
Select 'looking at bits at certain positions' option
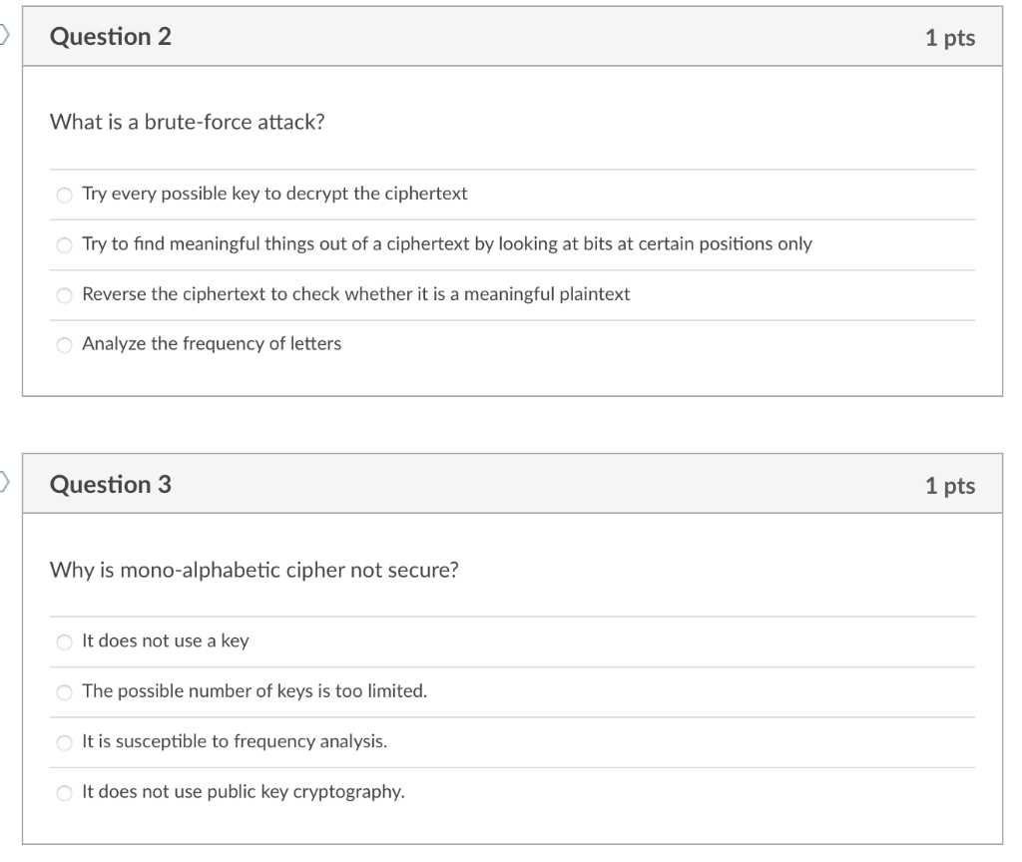click(x=64, y=245)
